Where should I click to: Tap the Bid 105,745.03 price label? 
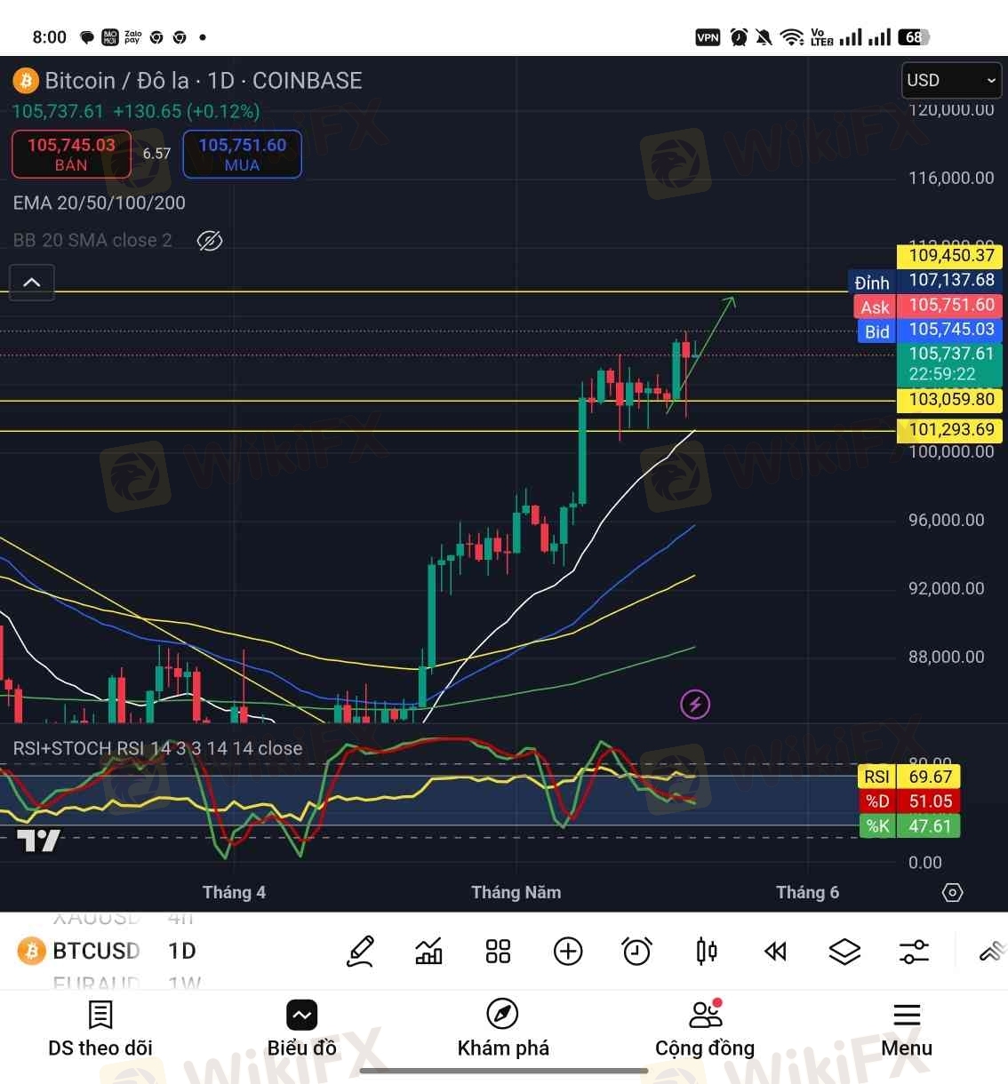click(x=931, y=330)
